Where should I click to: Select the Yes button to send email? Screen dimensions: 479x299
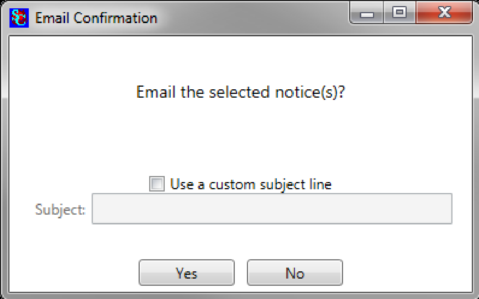point(187,273)
